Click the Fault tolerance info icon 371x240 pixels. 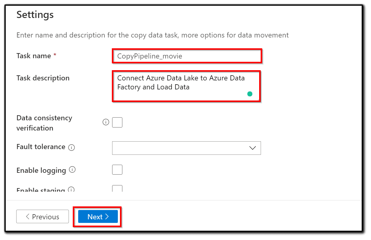pos(71,148)
